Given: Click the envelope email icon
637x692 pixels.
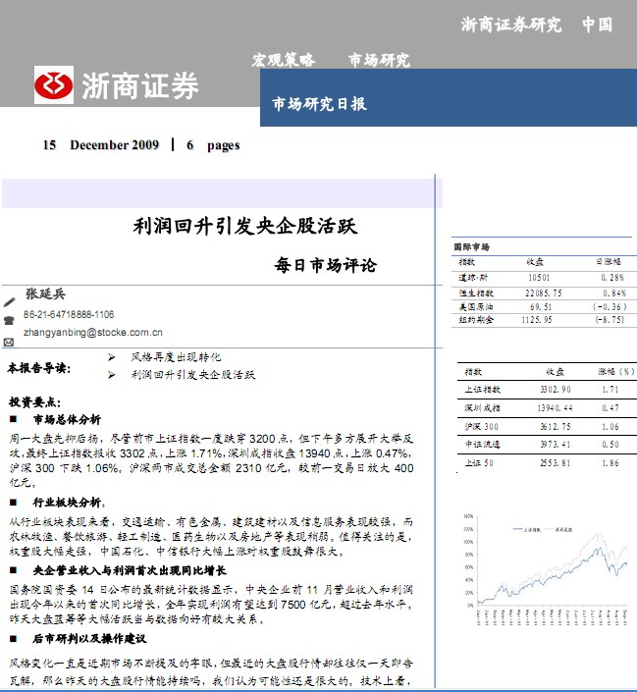Looking at the screenshot, I should pos(9,342).
